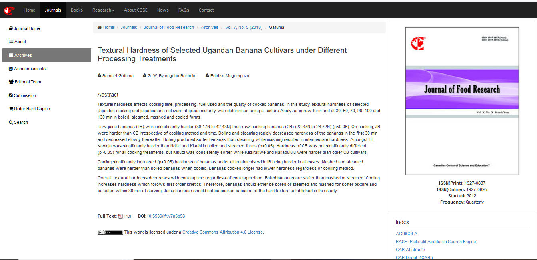Open the Creative Commons Attribution 4.0 License link
The image size is (537, 260).
(x=222, y=232)
